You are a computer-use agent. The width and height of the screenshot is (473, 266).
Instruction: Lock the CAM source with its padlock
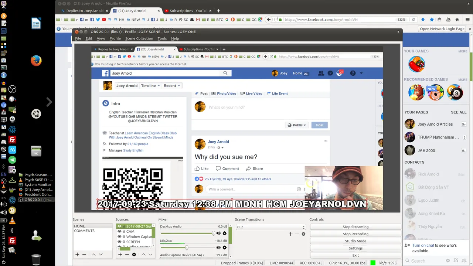(124, 232)
